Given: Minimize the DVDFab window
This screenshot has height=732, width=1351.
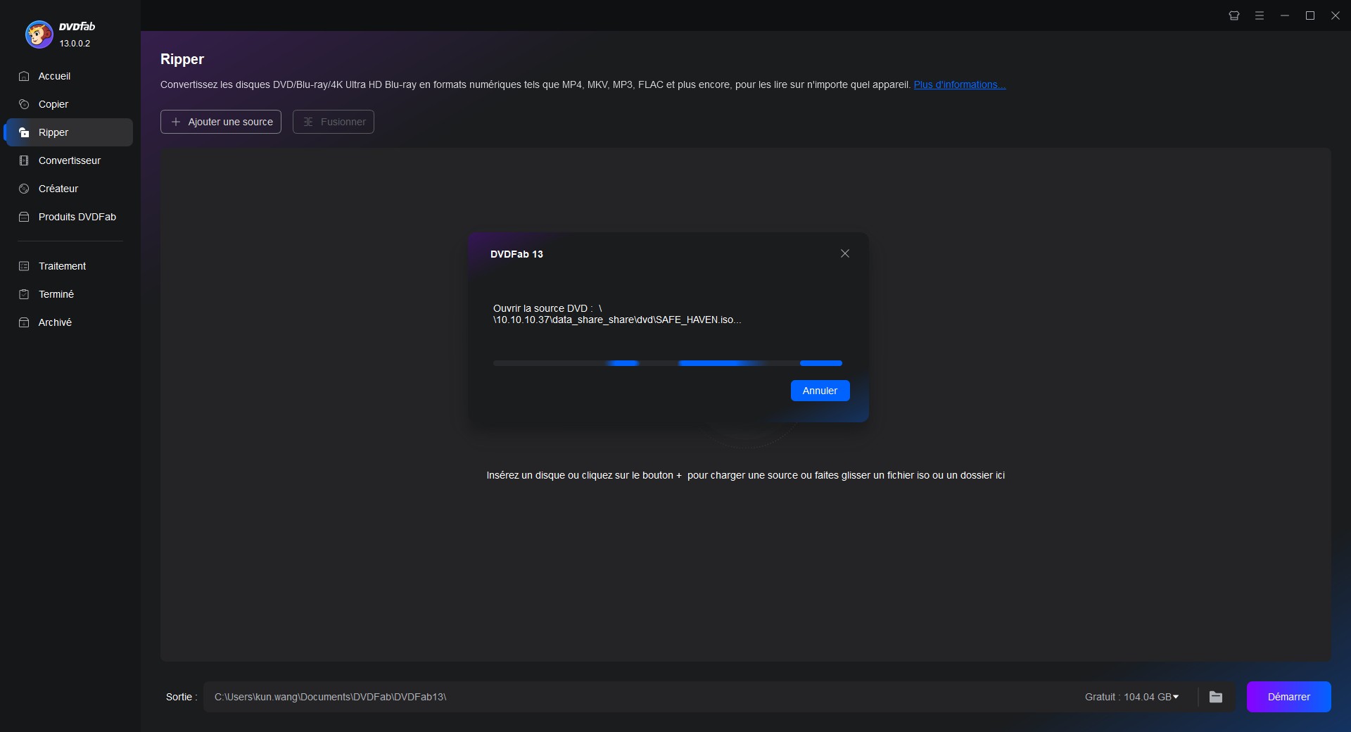Looking at the screenshot, I should coord(1285,15).
